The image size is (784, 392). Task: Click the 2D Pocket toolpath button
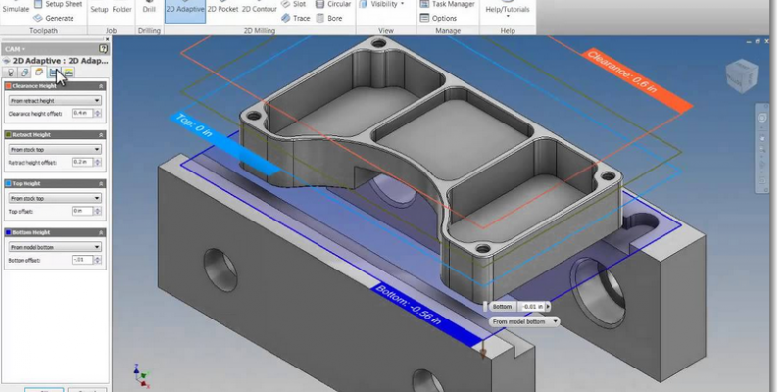[222, 9]
